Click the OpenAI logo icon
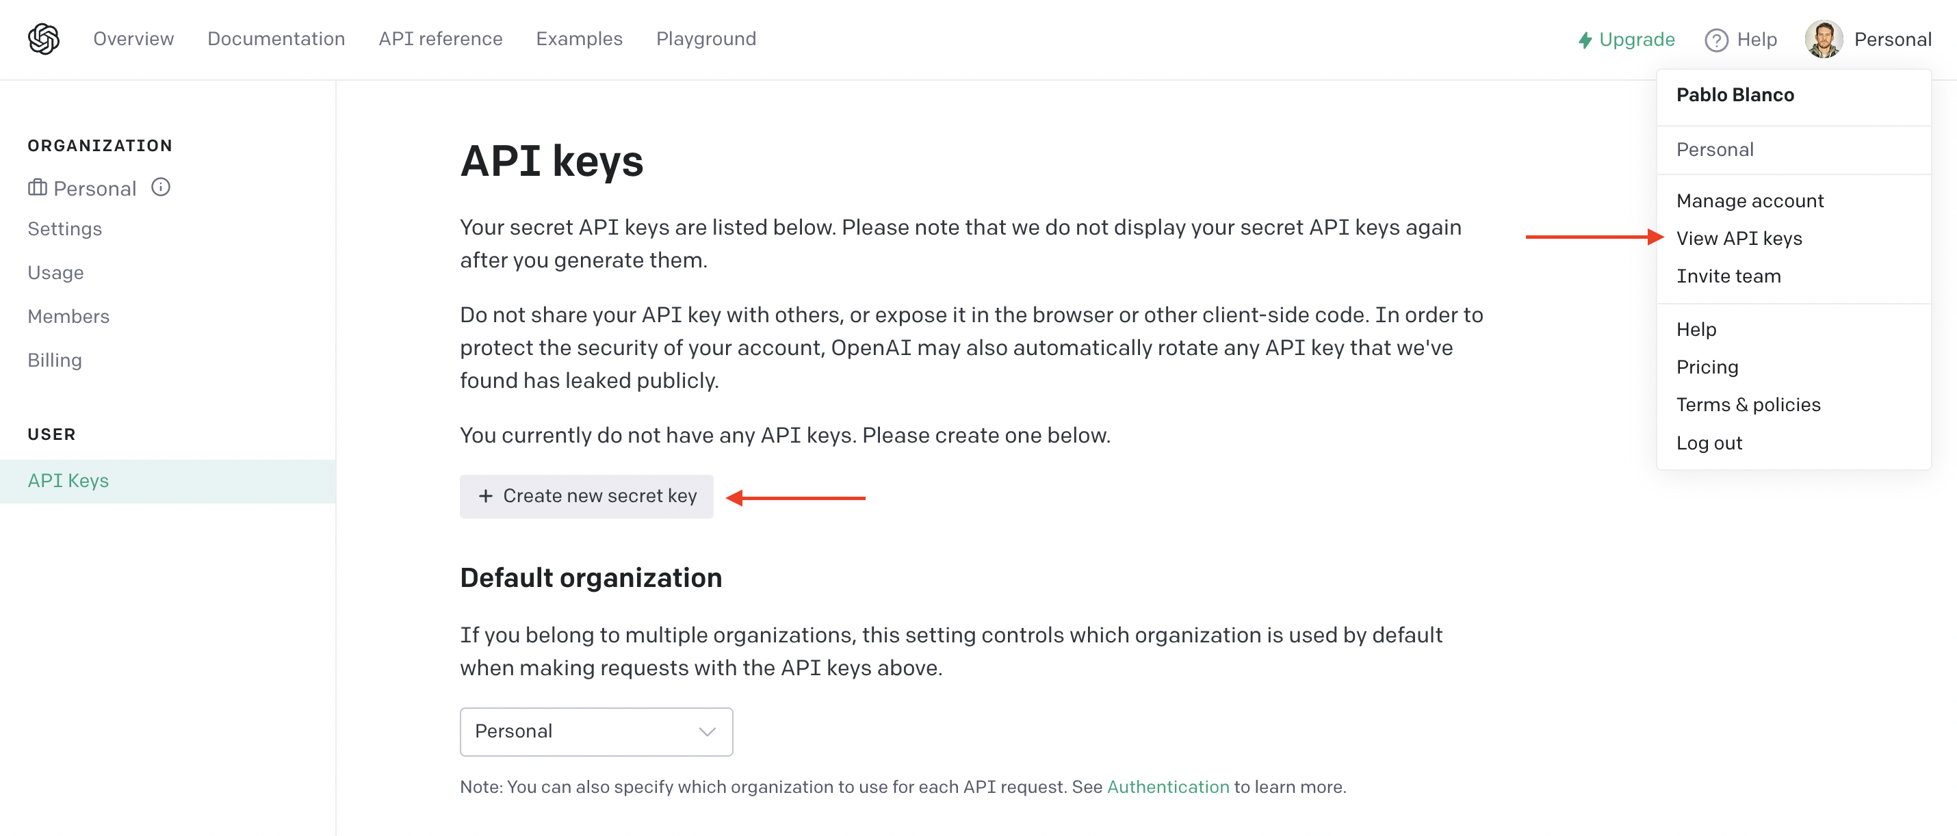 point(43,39)
